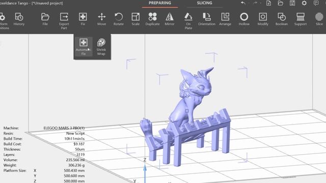Viewport: 326px width, 183px height.
Task: Click build cost $9.187
Action: pos(79,144)
